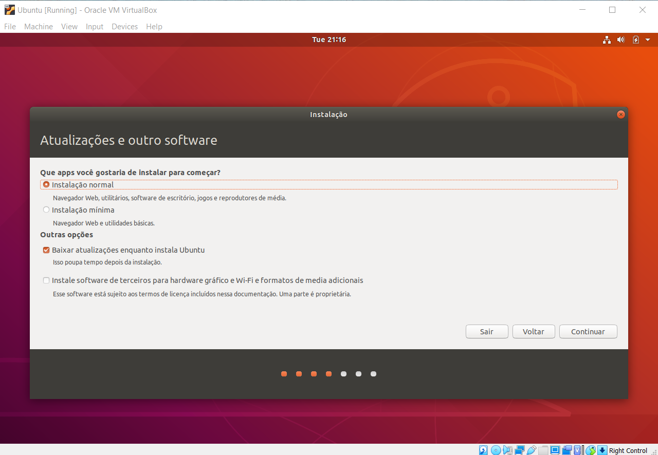Screen dimensions: 658x455
Task: Open the View menu
Action: (69, 27)
